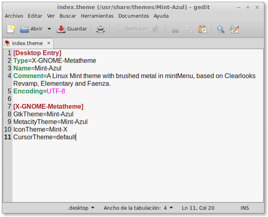Save the file with Guardar button
The height and width of the screenshot is (217, 268).
(x=72, y=29)
